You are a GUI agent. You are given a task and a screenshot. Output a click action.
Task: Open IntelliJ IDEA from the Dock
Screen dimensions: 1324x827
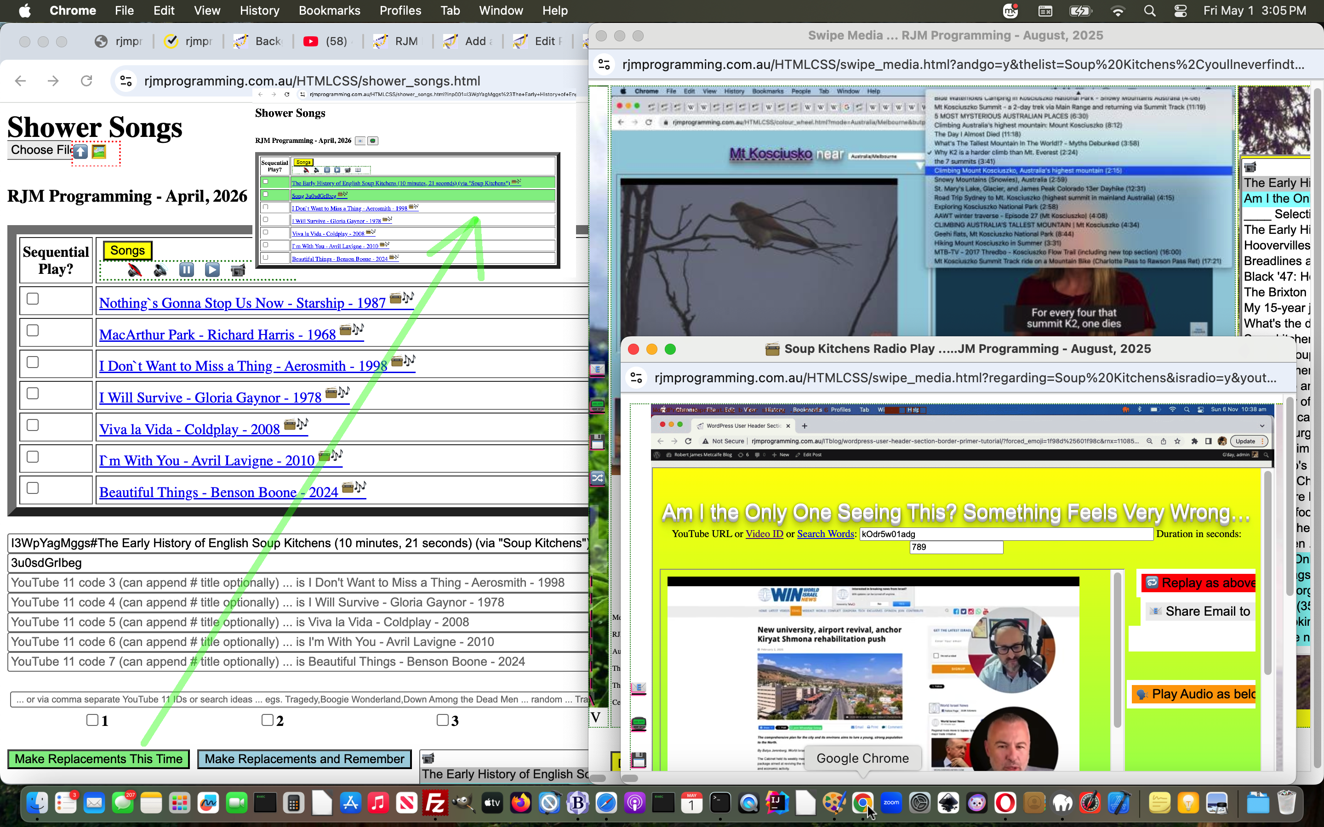click(x=777, y=803)
